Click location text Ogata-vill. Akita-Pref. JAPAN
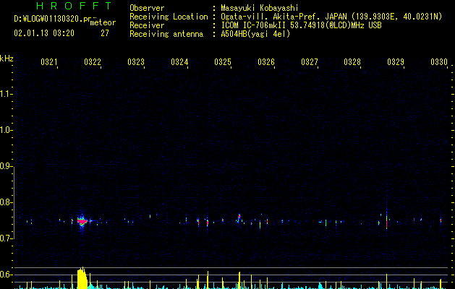455x289 pixels. pyautogui.click(x=284, y=17)
